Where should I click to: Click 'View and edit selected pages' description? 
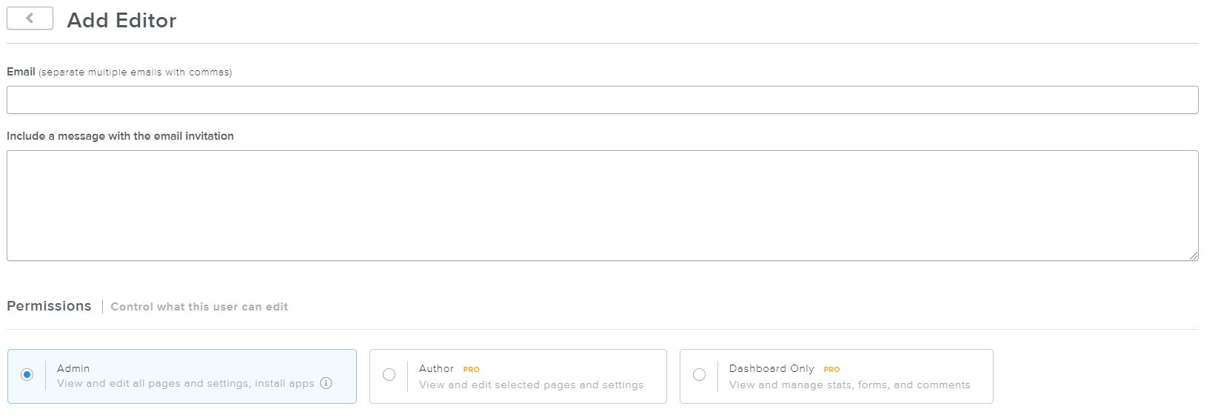pos(531,385)
